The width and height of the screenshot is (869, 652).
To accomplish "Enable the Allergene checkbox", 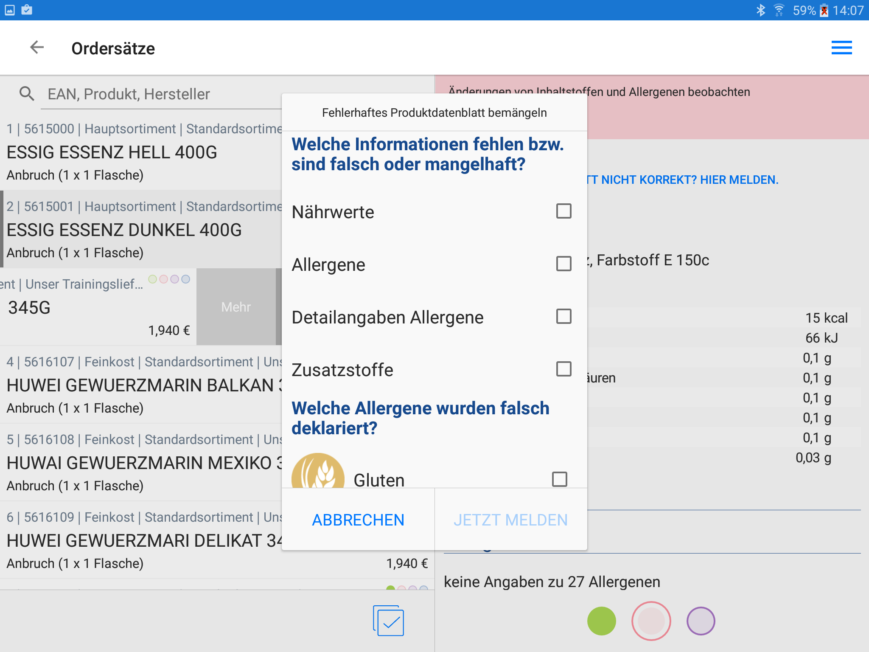I will click(x=563, y=264).
